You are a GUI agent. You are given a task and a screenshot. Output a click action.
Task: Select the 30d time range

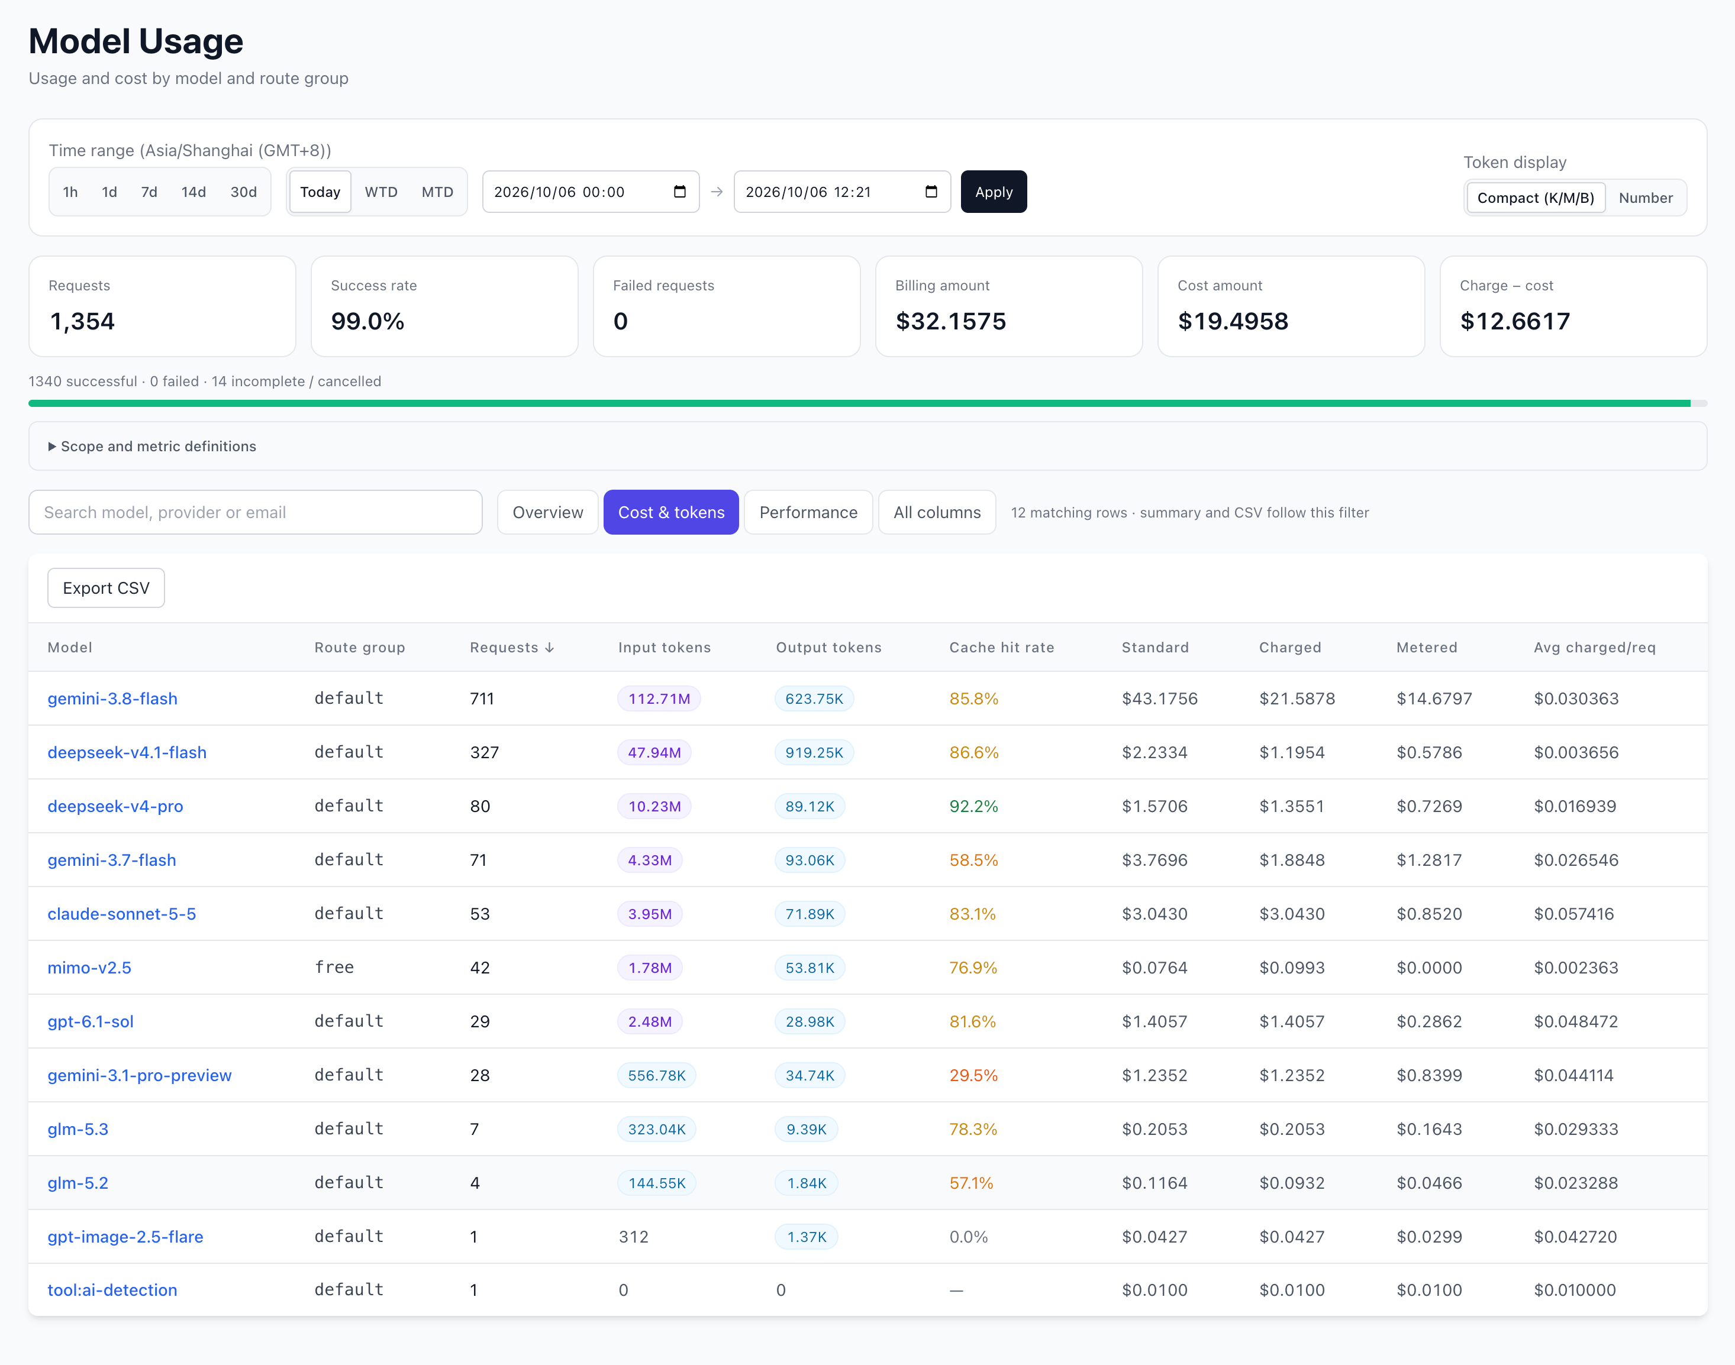pyautogui.click(x=243, y=192)
